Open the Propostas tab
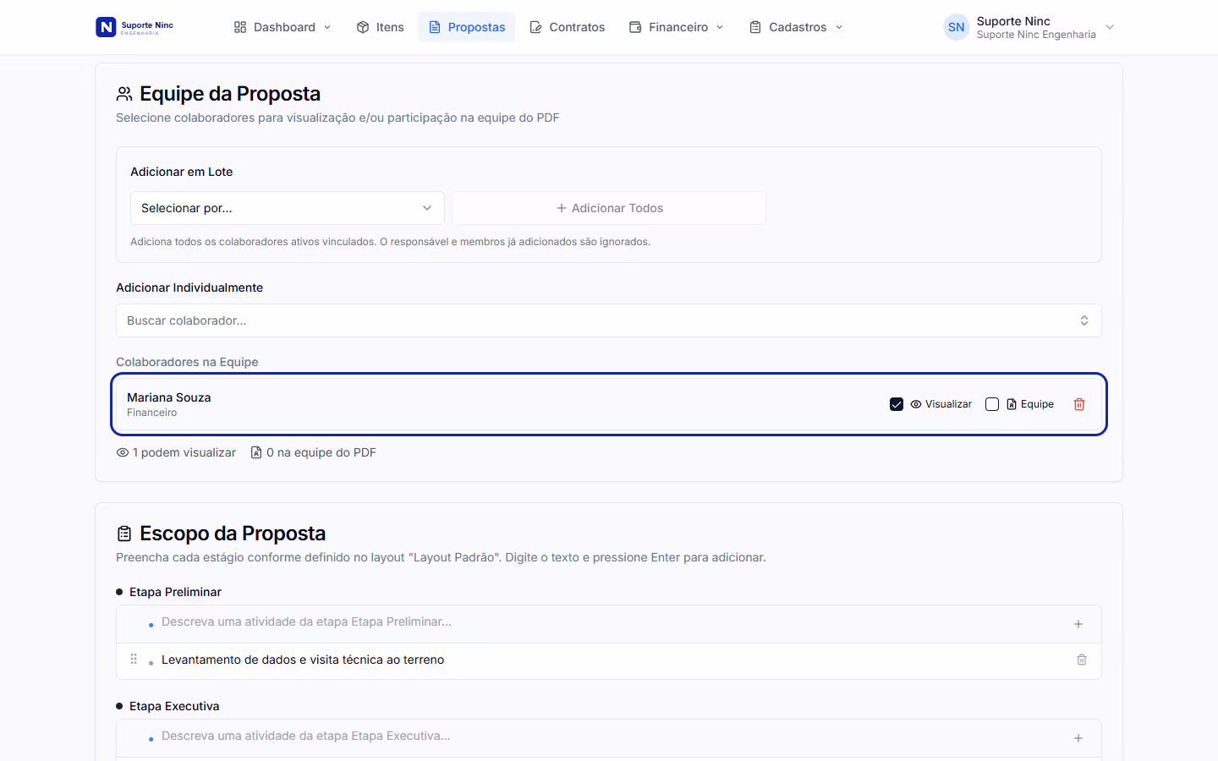 (x=467, y=27)
